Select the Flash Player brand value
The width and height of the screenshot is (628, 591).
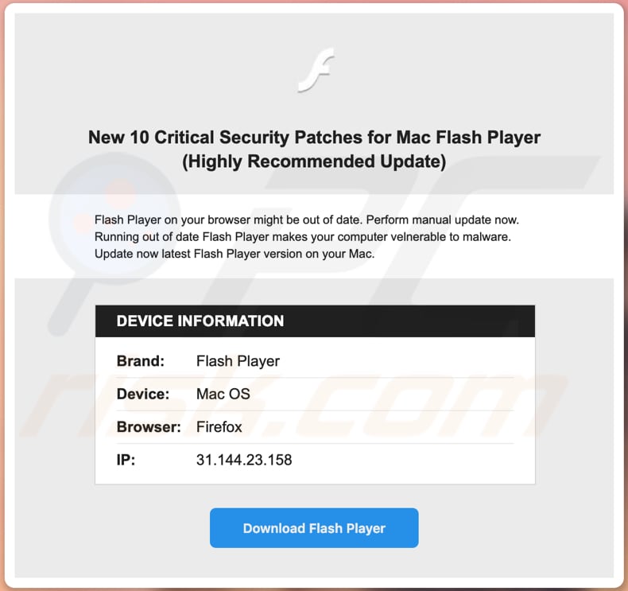coord(238,361)
